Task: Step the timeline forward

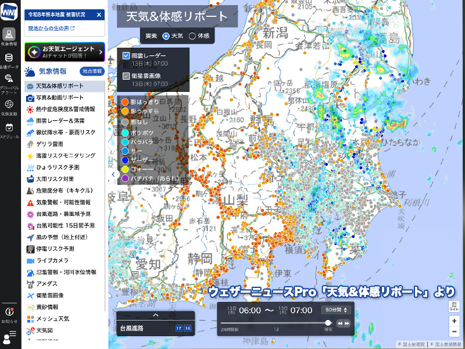Action: coord(347,323)
